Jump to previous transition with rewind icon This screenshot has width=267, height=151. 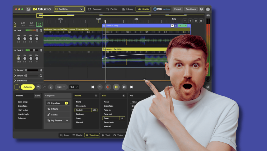click(x=196, y=21)
